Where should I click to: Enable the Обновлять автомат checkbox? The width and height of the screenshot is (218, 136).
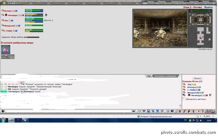pyautogui.click(x=184, y=99)
